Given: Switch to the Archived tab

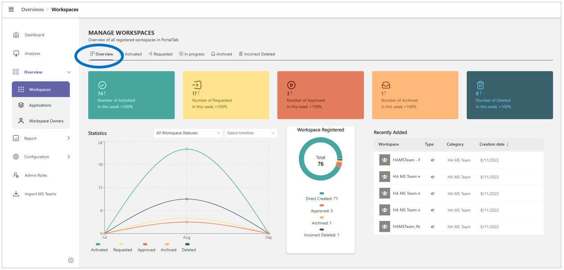Looking at the screenshot, I should coord(221,54).
